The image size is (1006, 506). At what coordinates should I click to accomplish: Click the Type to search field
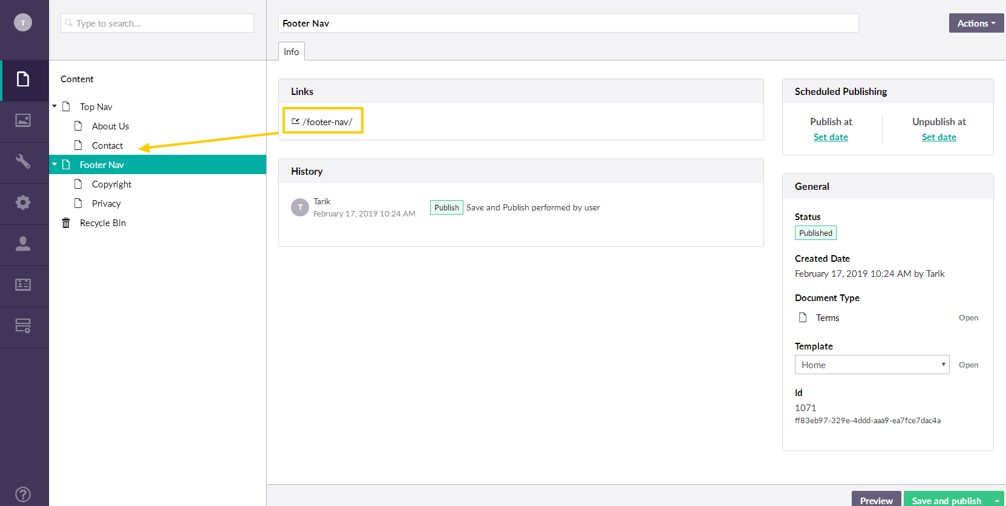(x=157, y=23)
